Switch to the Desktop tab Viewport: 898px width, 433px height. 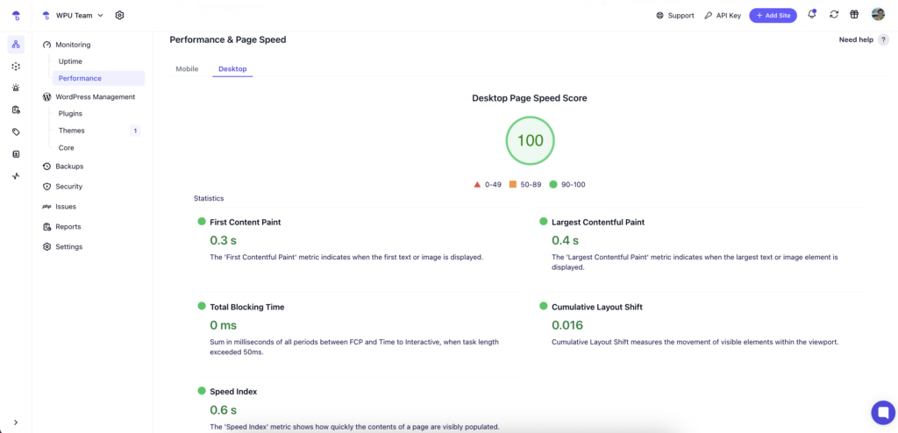232,68
